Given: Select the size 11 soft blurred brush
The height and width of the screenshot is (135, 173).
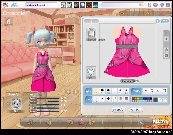Looking at the screenshot, I should click(120, 91).
